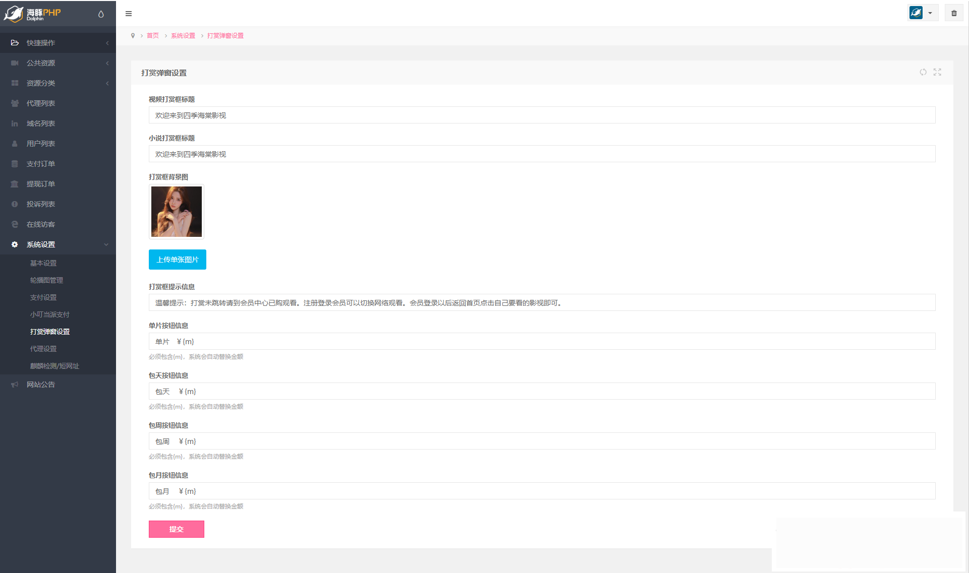Focus the 视频打赏框标题 input field
Image resolution: width=969 pixels, height=573 pixels.
point(541,115)
